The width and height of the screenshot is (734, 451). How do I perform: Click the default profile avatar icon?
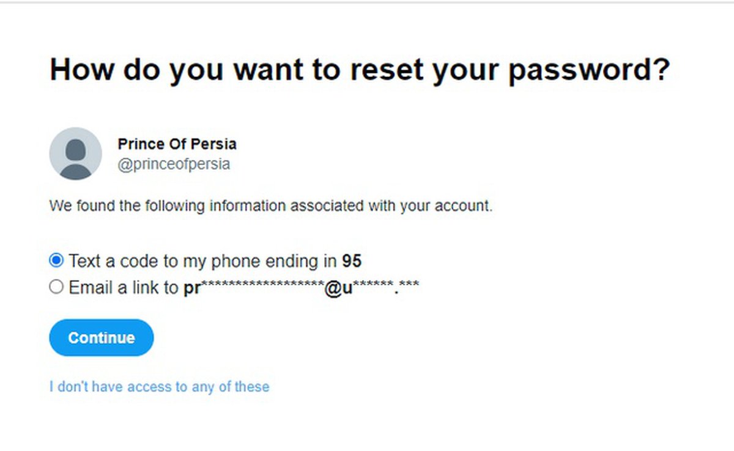[x=75, y=153]
